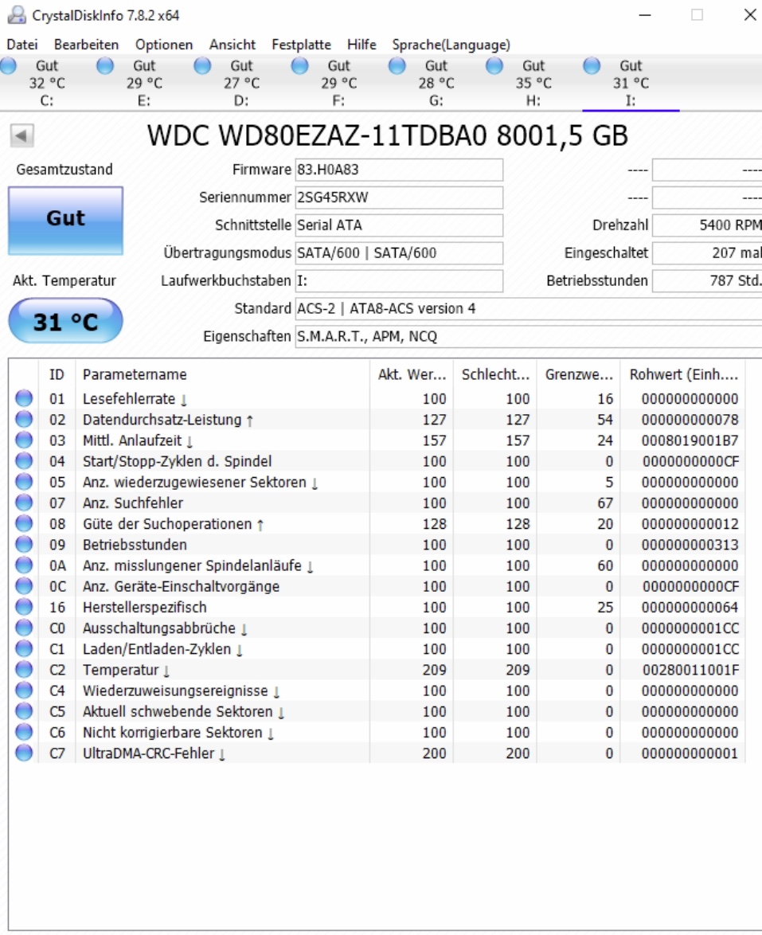The image size is (762, 935).
Task: Click raw value 000000000001 in UltraDMA row
Action: coord(690,753)
